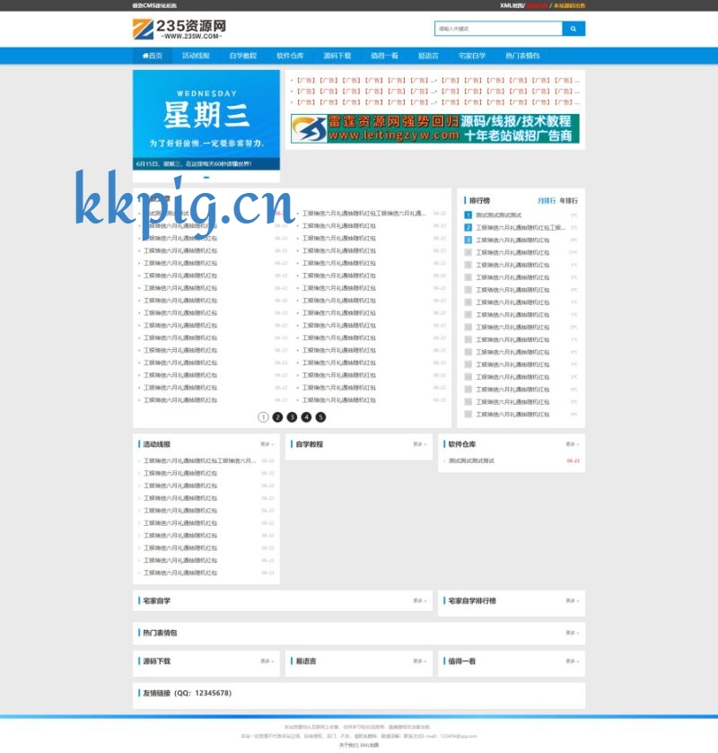The image size is (718, 753).
Task: Click the 源码下载 section heading
Action: tap(156, 661)
